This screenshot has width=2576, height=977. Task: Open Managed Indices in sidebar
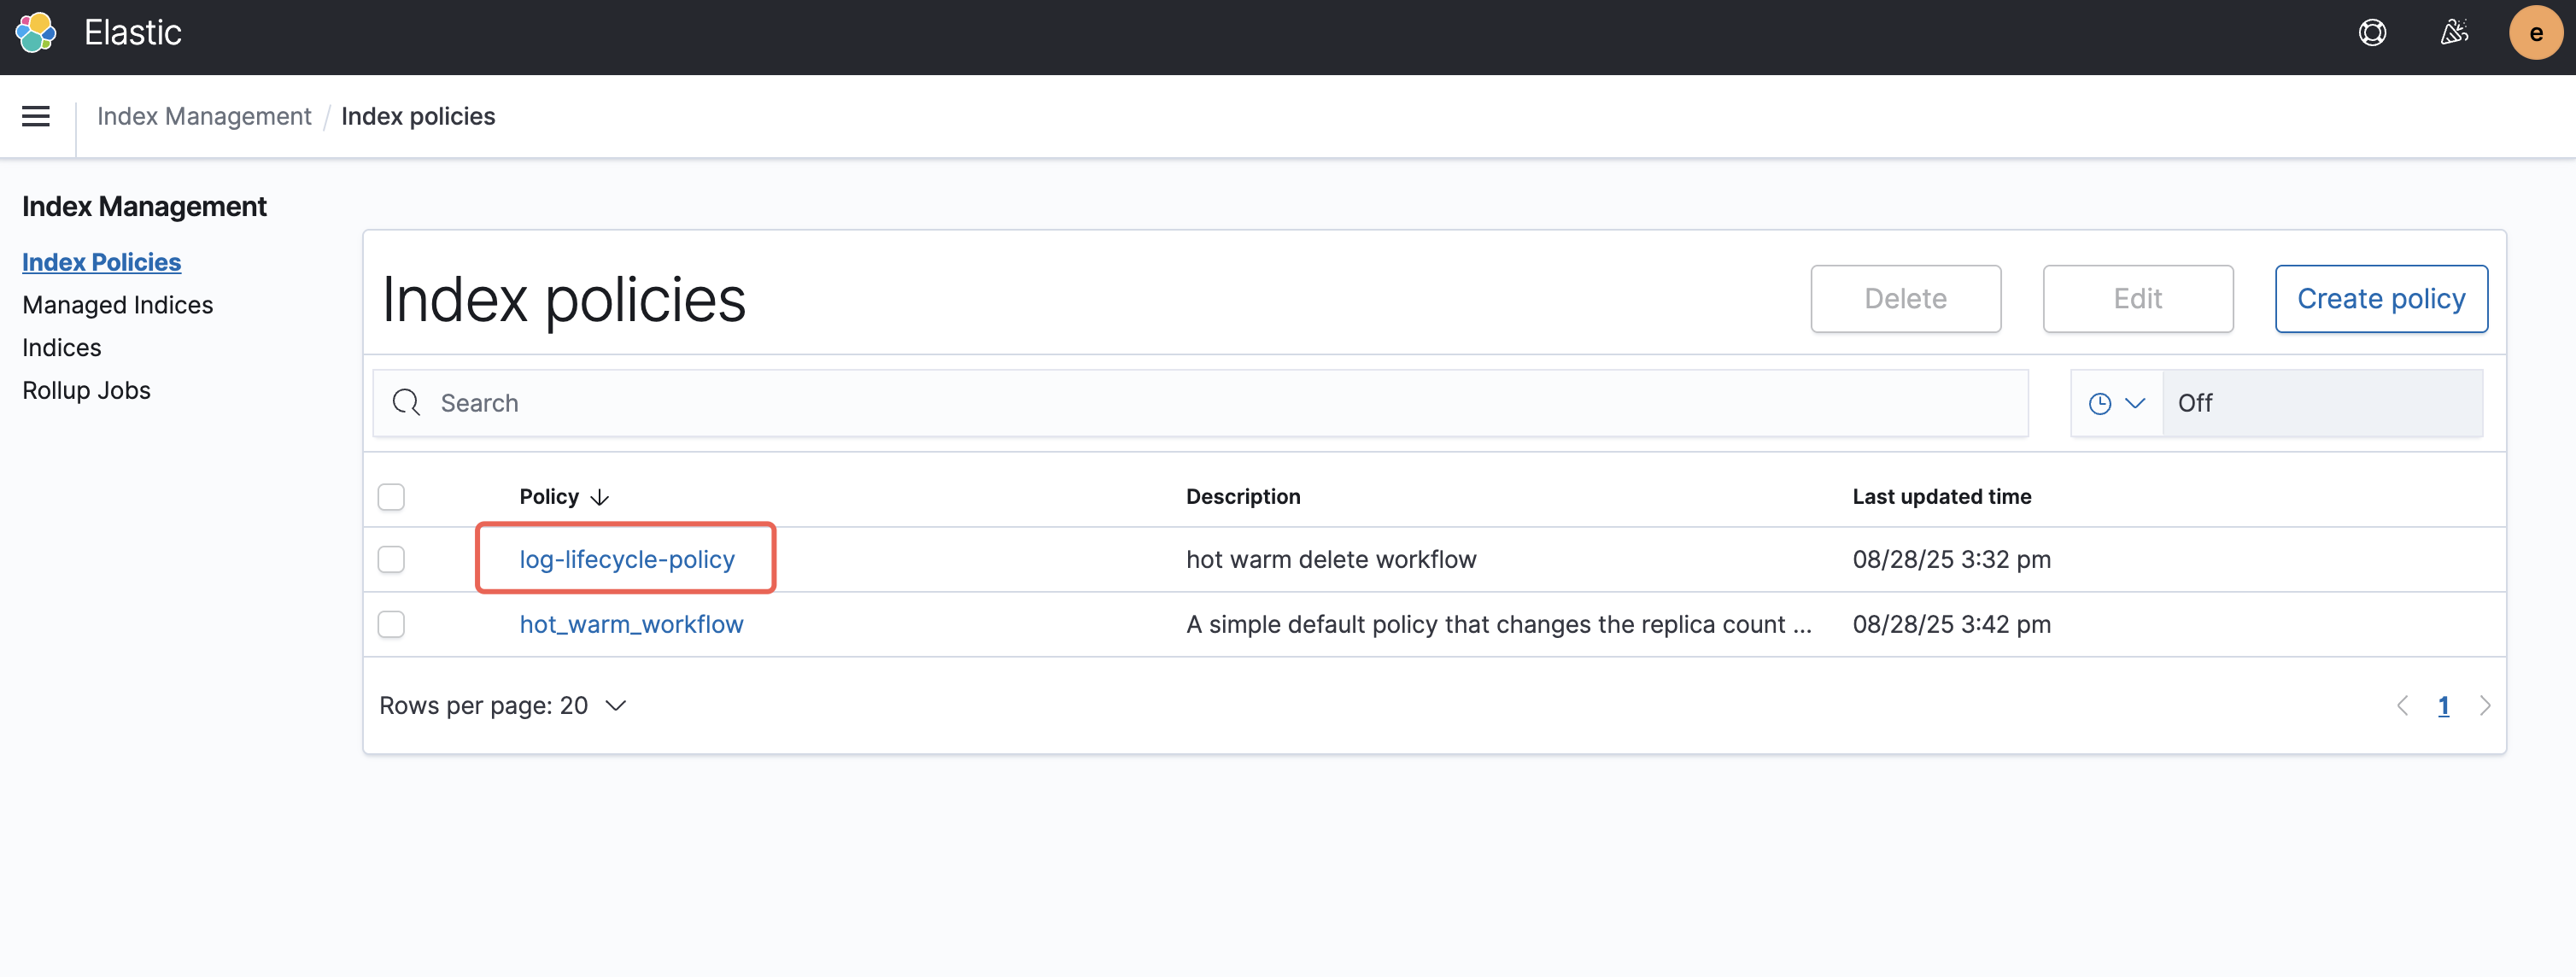[x=117, y=305]
